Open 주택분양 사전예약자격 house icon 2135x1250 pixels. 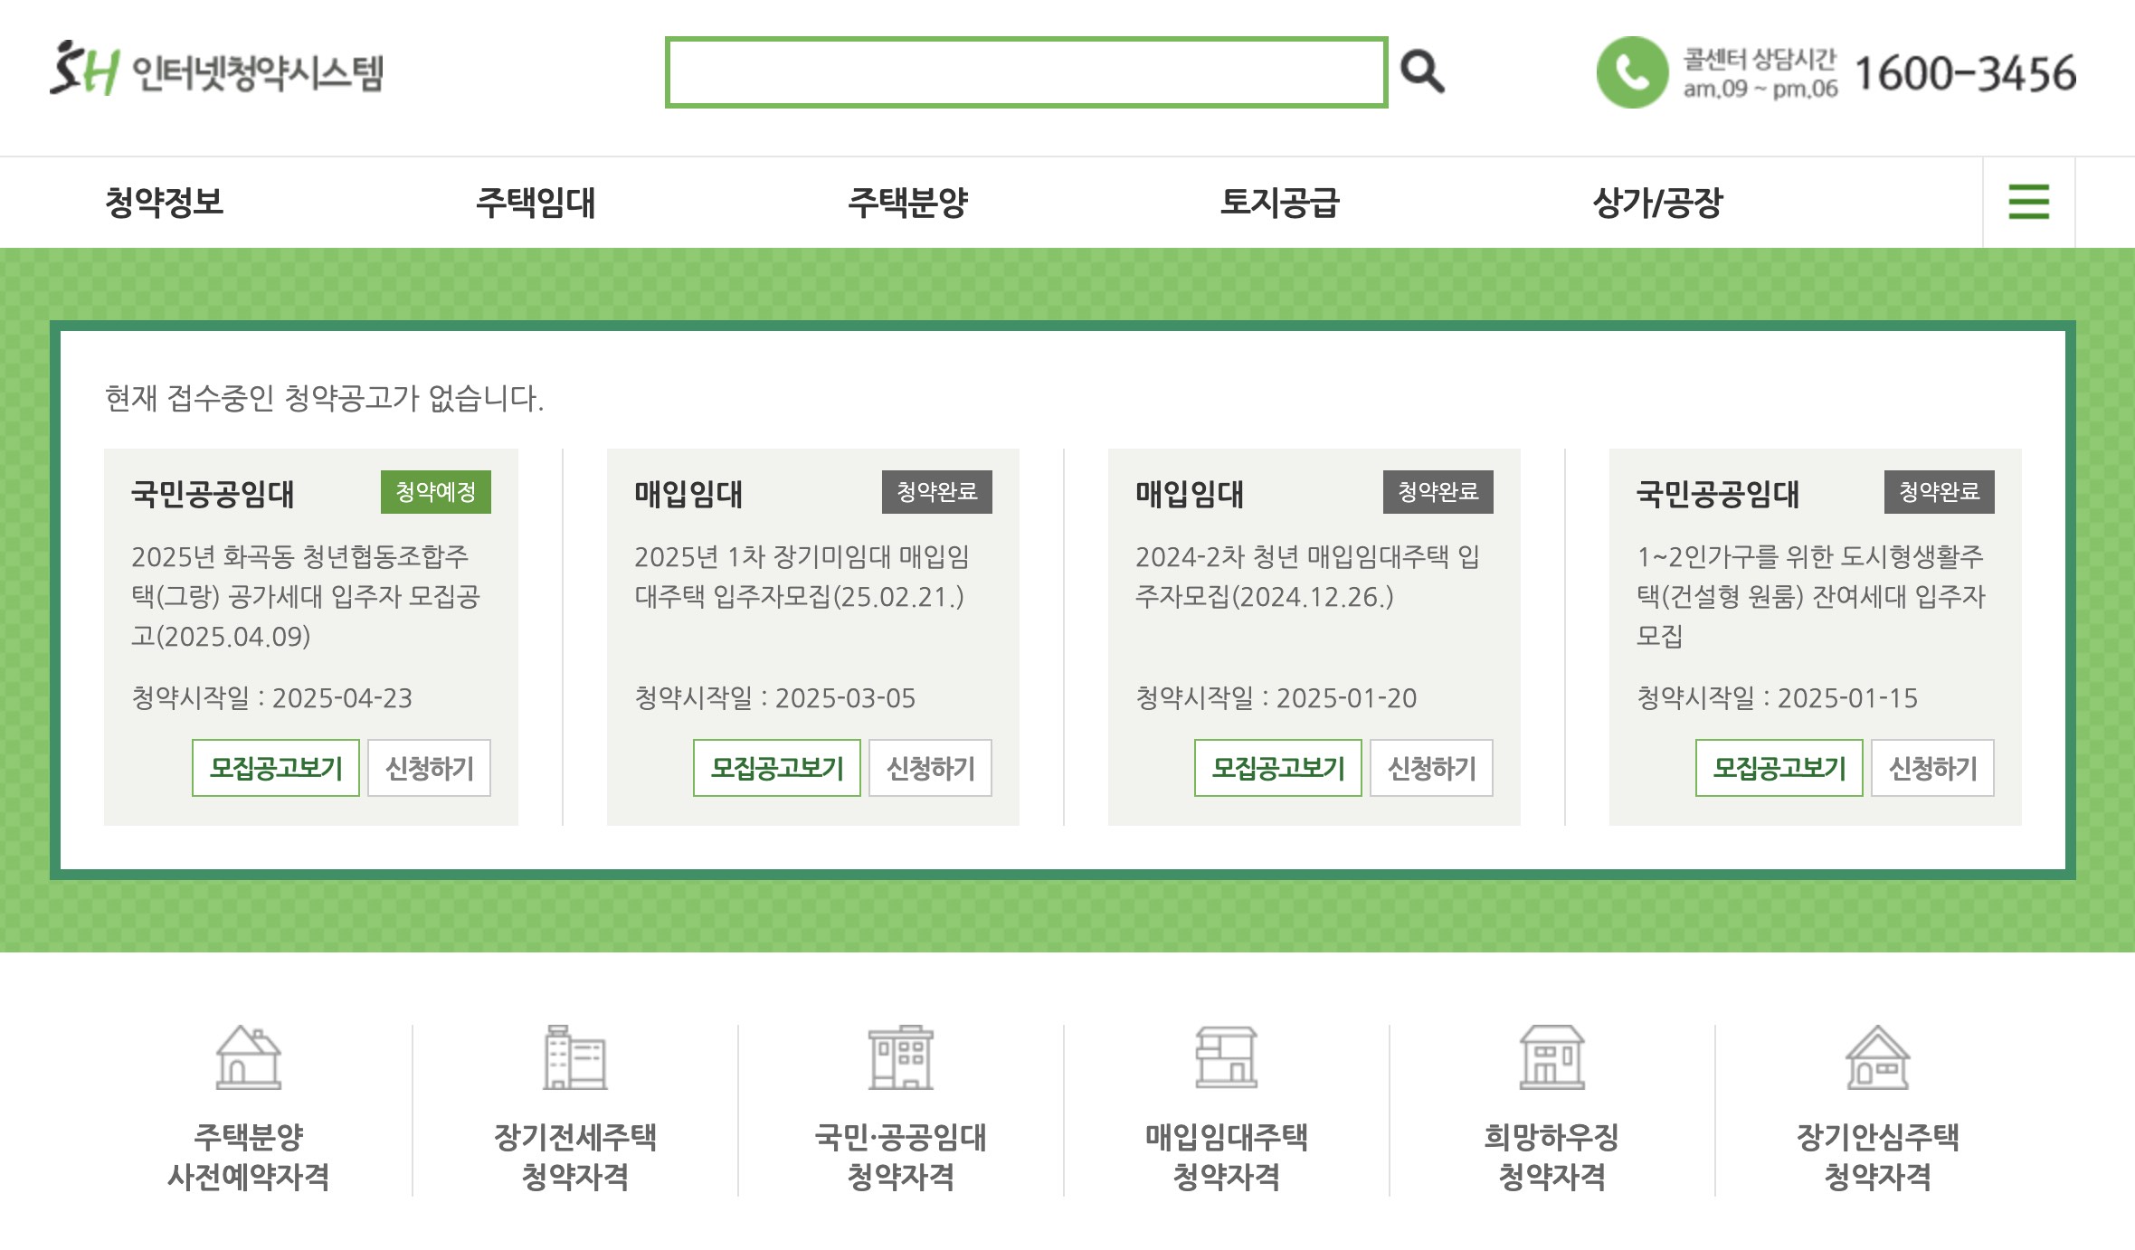click(249, 1056)
